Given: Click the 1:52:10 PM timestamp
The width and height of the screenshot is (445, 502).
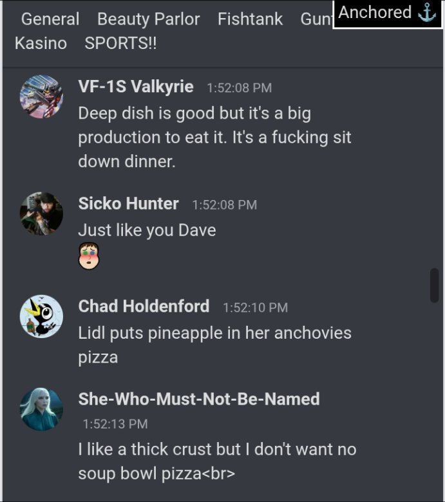Looking at the screenshot, I should (255, 308).
